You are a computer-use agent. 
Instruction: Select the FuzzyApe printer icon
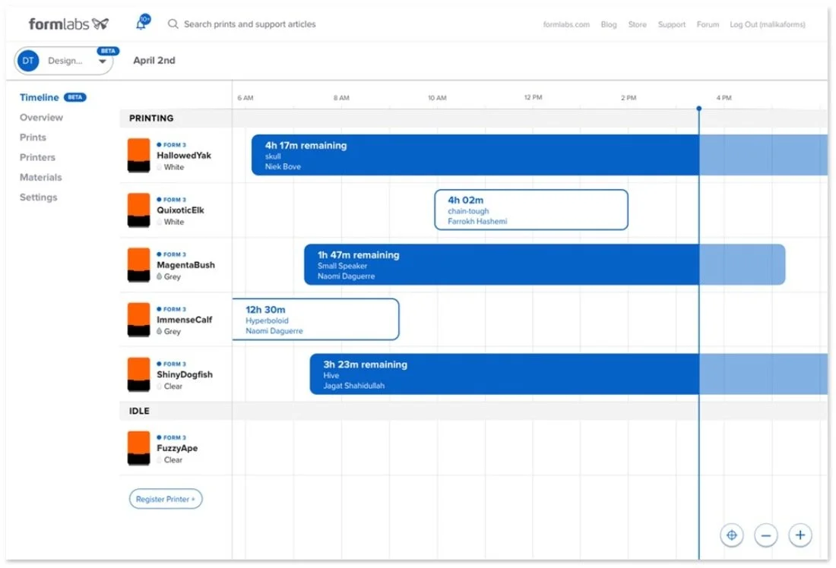click(x=138, y=449)
